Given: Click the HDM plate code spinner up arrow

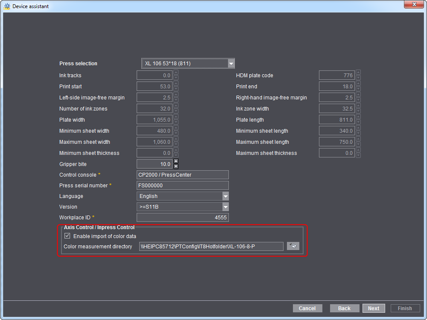Looking at the screenshot, I should point(358,73).
